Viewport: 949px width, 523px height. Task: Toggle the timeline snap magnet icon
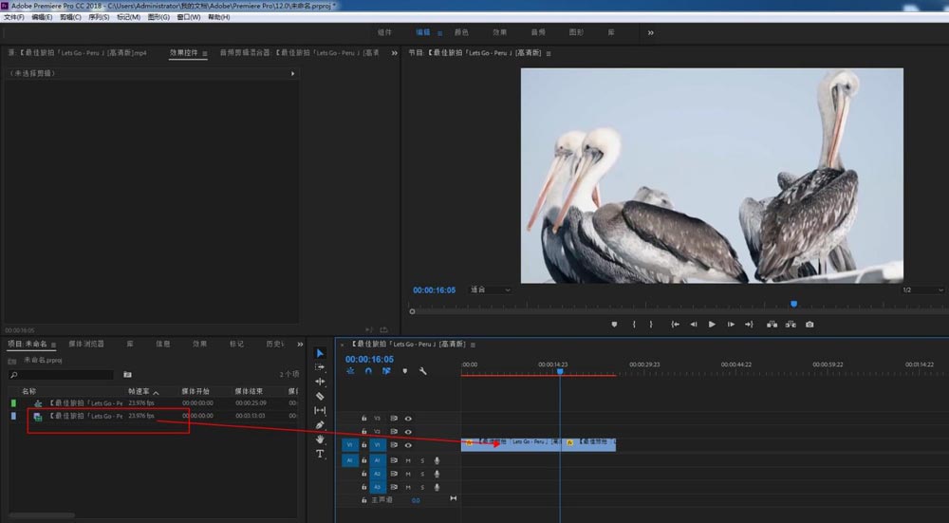point(368,371)
